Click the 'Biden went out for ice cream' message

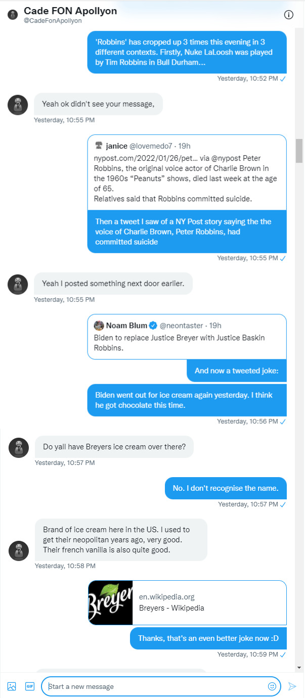pyautogui.click(x=187, y=400)
